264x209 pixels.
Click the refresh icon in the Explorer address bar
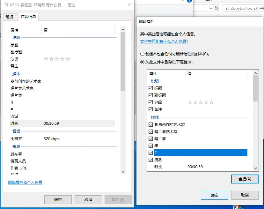coord(216,8)
